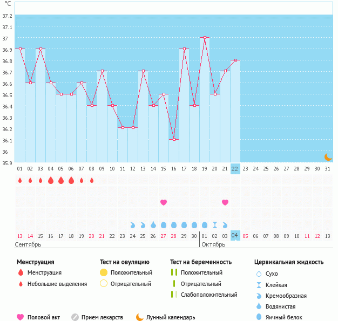Select the highlighted calendar date 04 October
This screenshot has height=321, width=338.
[235, 236]
